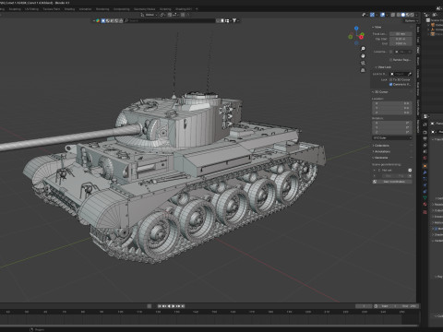Jump to start frame in timeline
Screen dimensions: 443x332
(160, 306)
